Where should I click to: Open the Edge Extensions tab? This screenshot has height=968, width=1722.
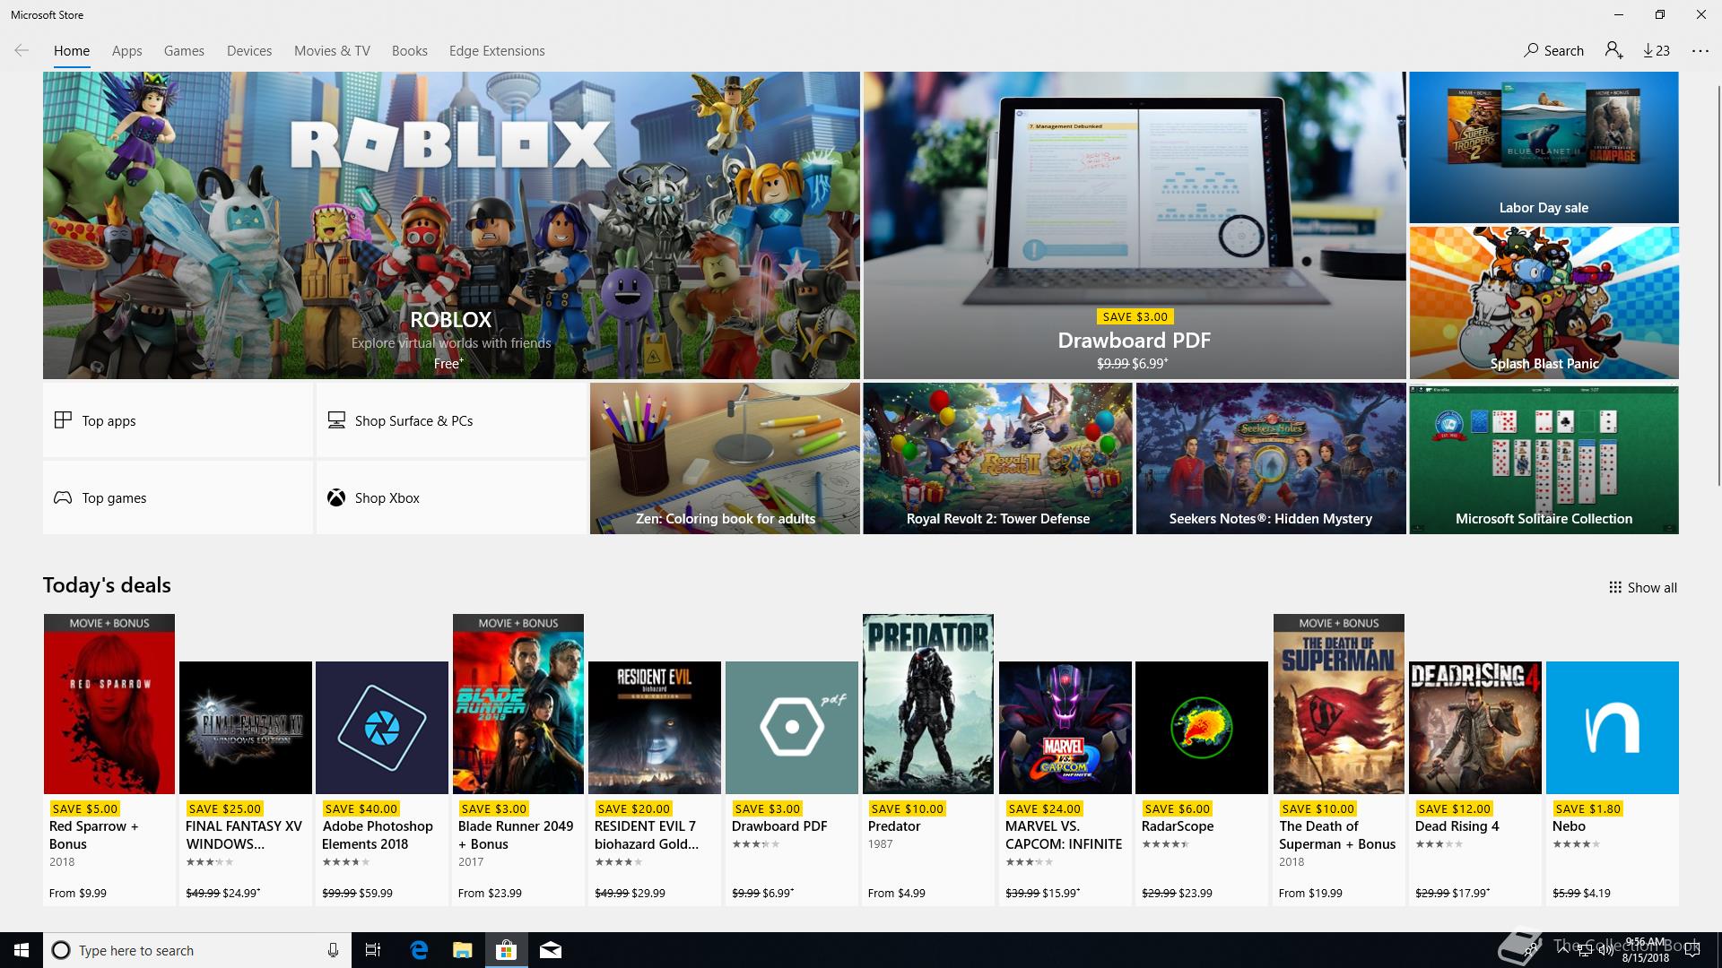tap(497, 51)
